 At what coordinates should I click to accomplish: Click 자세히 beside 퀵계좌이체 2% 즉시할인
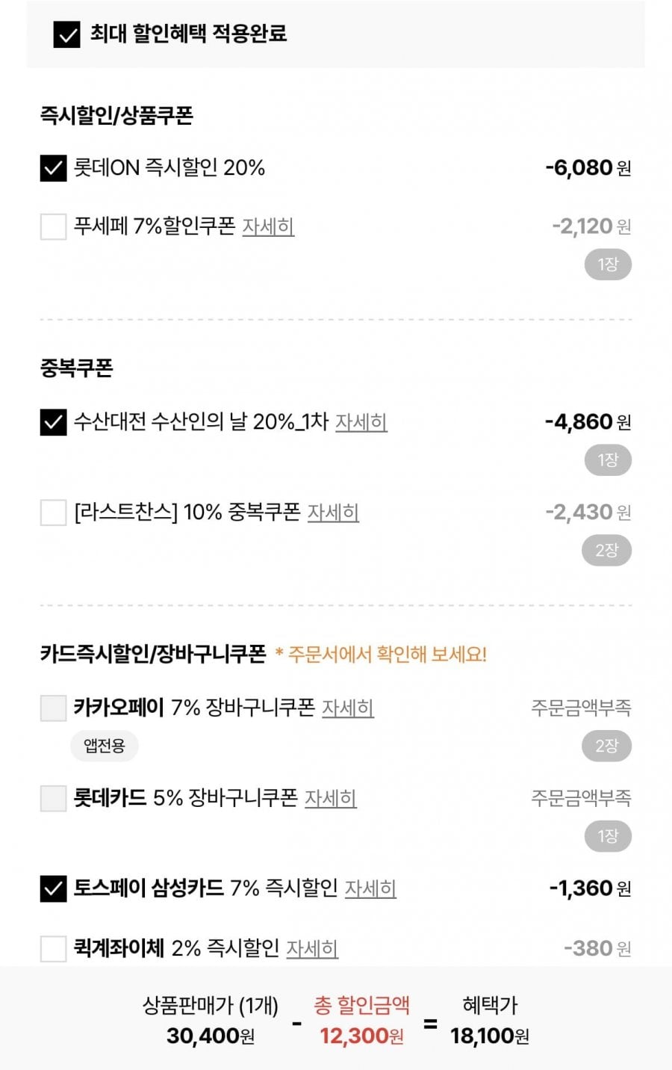tap(312, 948)
